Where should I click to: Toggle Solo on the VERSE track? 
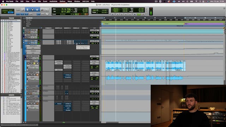point(34,64)
